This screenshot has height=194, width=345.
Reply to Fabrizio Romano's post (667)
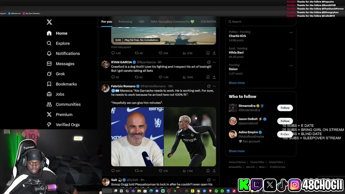pyautogui.click(x=116, y=171)
